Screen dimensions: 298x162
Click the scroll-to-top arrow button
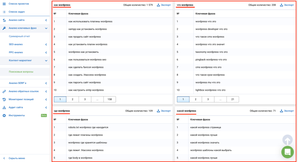pyautogui.click(x=288, y=140)
